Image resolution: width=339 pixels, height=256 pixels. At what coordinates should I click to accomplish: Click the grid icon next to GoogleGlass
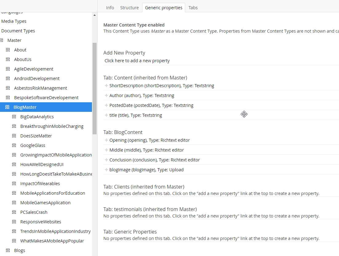[x=14, y=145]
